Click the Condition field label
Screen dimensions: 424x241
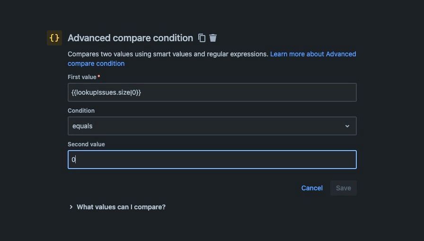81,110
